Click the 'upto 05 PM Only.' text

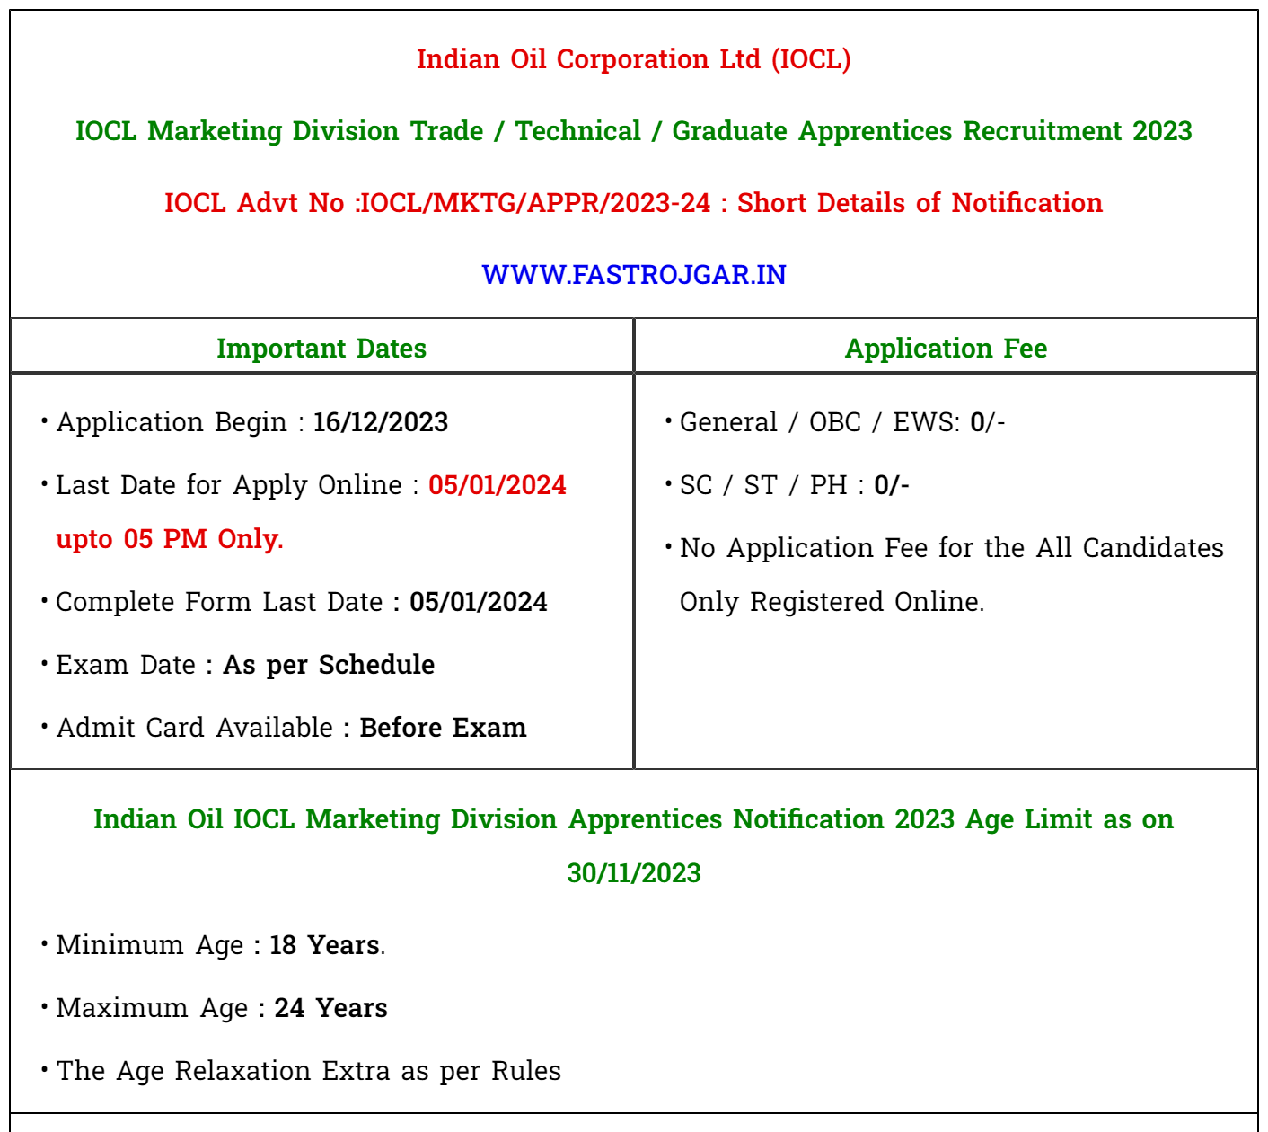(x=170, y=539)
